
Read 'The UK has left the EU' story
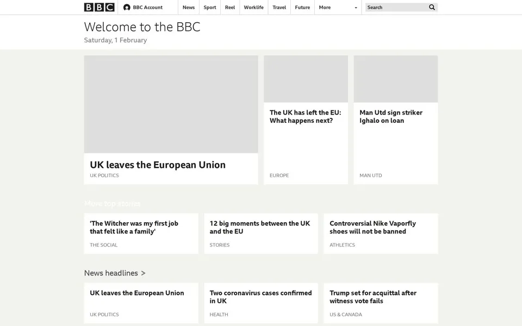[305, 116]
